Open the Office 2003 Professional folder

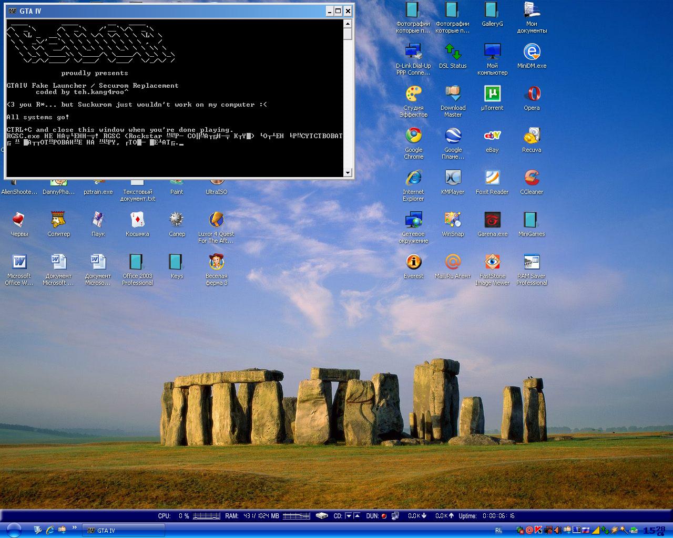tap(137, 270)
